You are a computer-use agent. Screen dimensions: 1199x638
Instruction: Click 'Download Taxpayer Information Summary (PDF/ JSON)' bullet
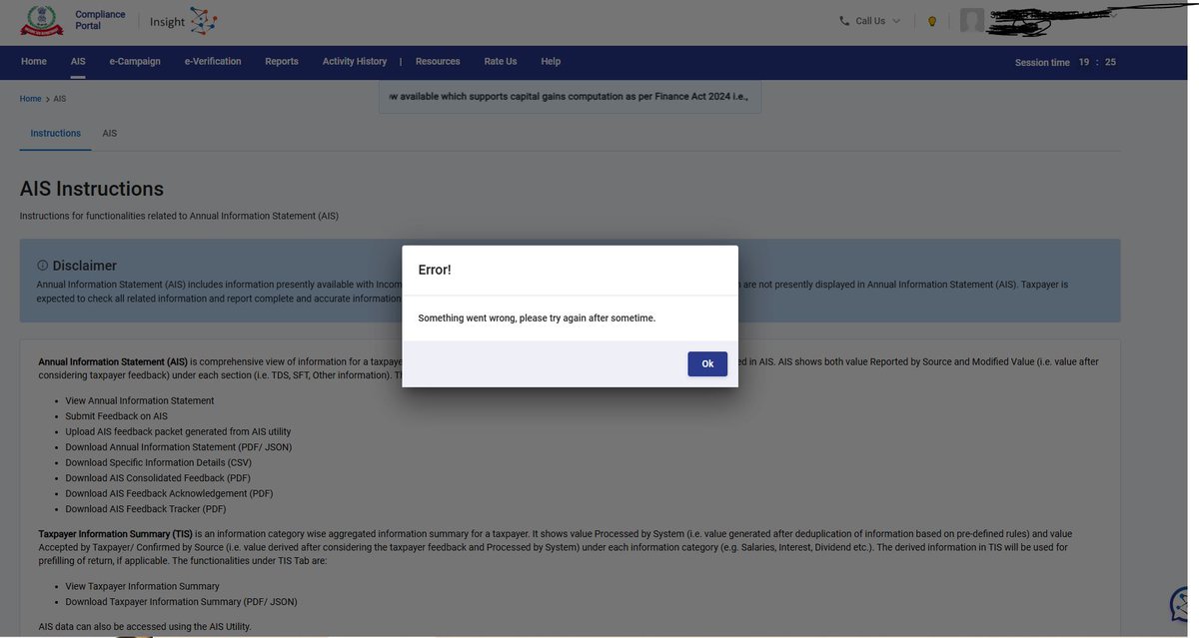pyautogui.click(x=182, y=602)
